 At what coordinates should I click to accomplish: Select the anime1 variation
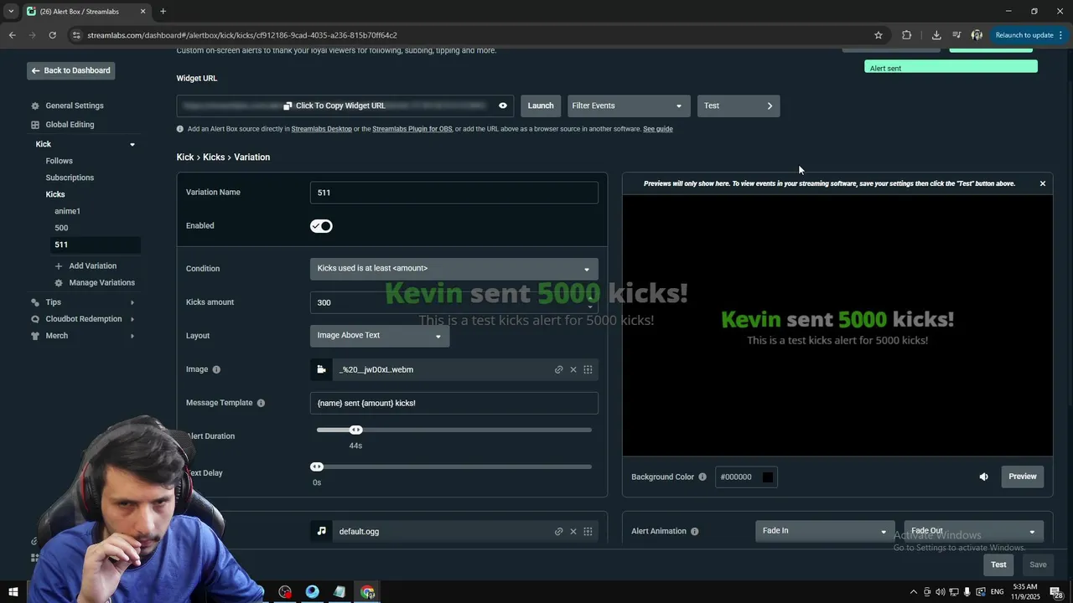tap(67, 211)
